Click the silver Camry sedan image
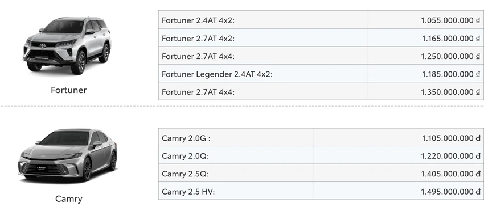This screenshot has width=484, height=207. (68, 155)
